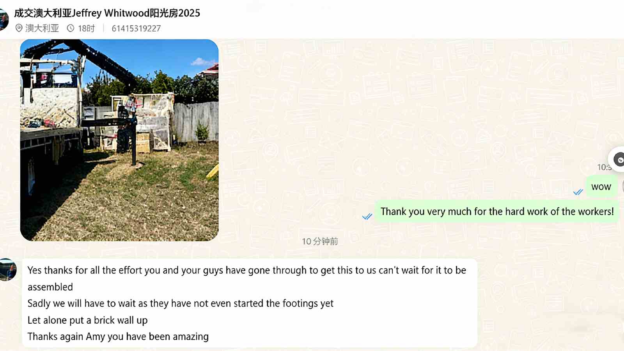Viewport: 624px width, 351px height.
Task: Open the truck delivery photo
Action: coord(119,140)
